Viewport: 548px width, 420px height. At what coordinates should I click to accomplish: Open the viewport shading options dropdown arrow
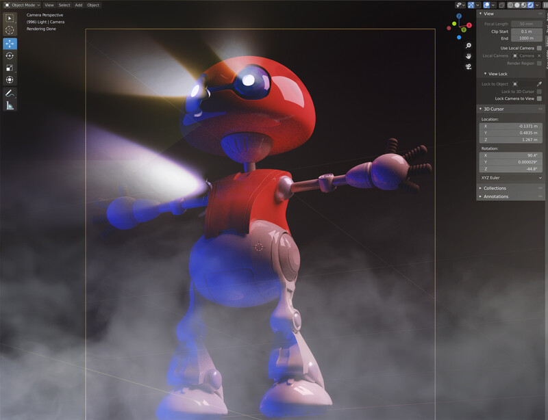537,5
